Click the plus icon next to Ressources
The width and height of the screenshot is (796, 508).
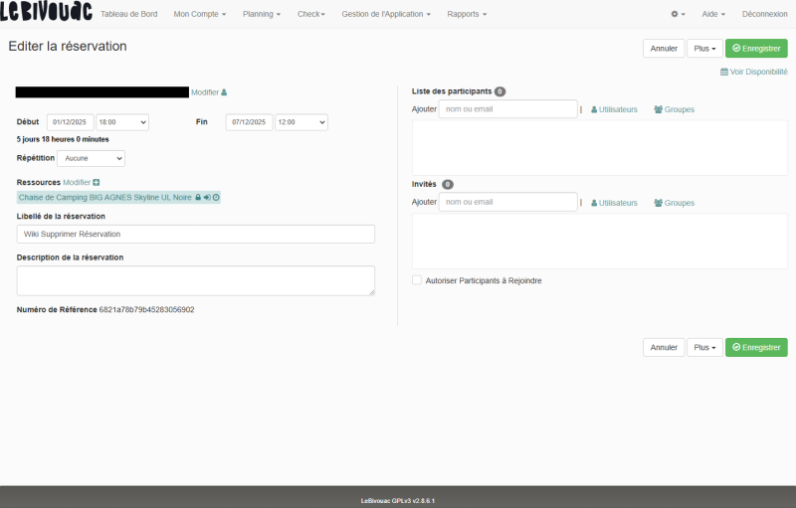[97, 182]
